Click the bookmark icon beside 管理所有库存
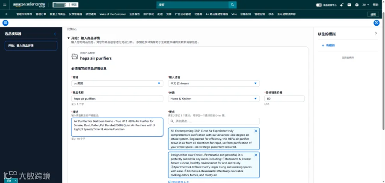The height and width of the screenshot is (183, 385). pos(6,14)
